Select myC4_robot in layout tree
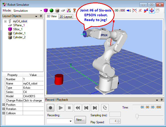The height and width of the screenshot is (127, 166). 20,21
